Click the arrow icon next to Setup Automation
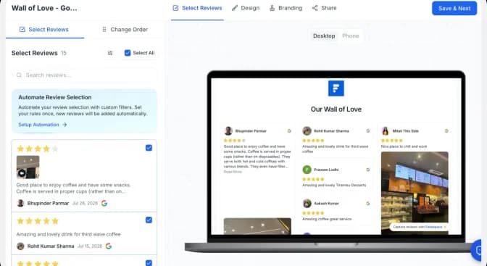Image resolution: width=487 pixels, height=266 pixels. (64, 125)
